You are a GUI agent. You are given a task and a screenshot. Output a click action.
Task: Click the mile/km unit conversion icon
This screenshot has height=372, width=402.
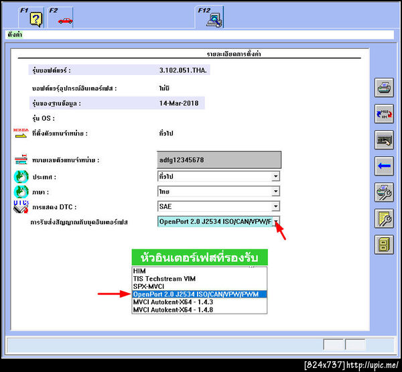[384, 114]
